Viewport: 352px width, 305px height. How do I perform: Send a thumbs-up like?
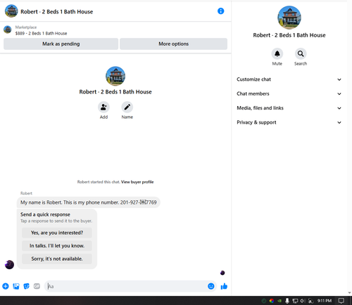tap(224, 286)
